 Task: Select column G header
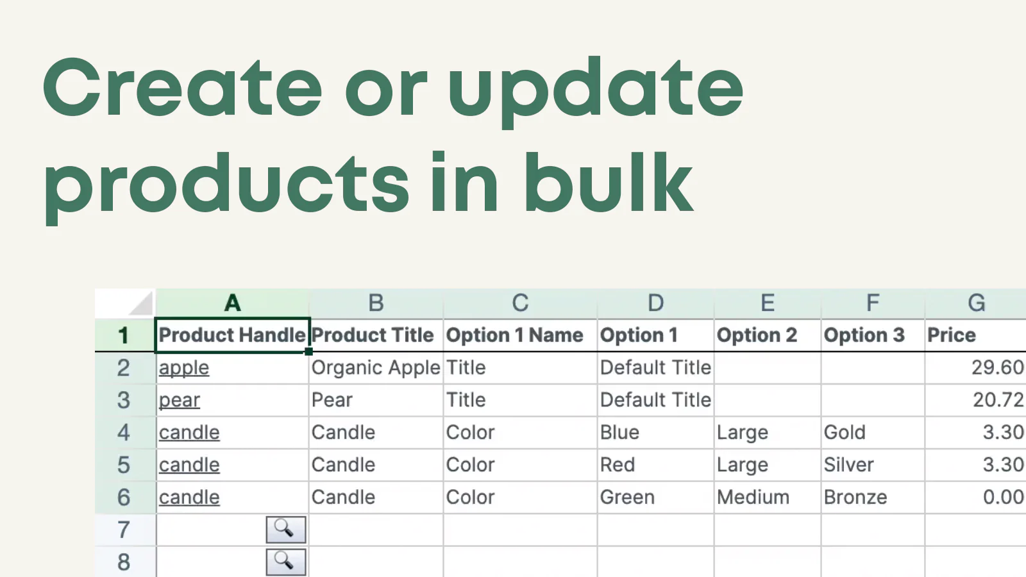[x=976, y=303]
